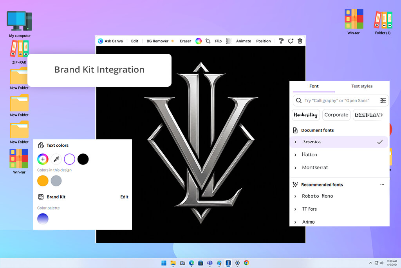Open Microsoft Edge from taskbar
This screenshot has height=268, width=401.
tap(191, 263)
